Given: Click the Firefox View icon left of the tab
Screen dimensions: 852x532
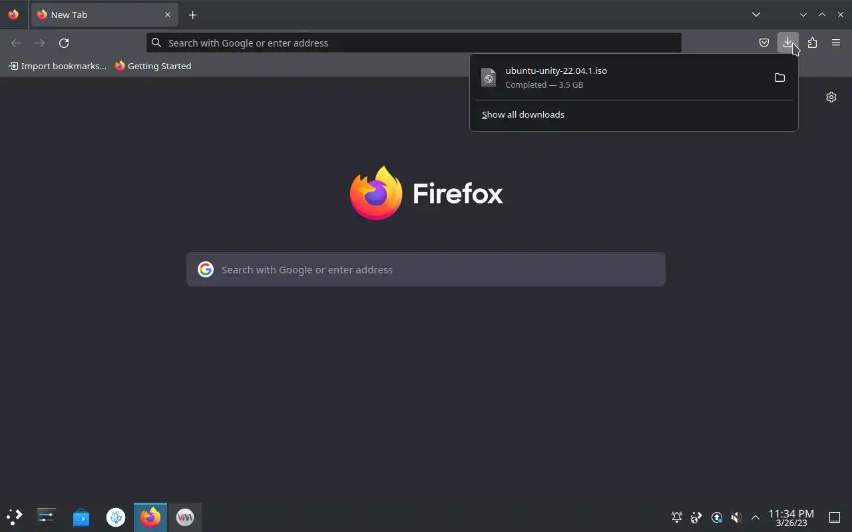Looking at the screenshot, I should (x=13, y=15).
